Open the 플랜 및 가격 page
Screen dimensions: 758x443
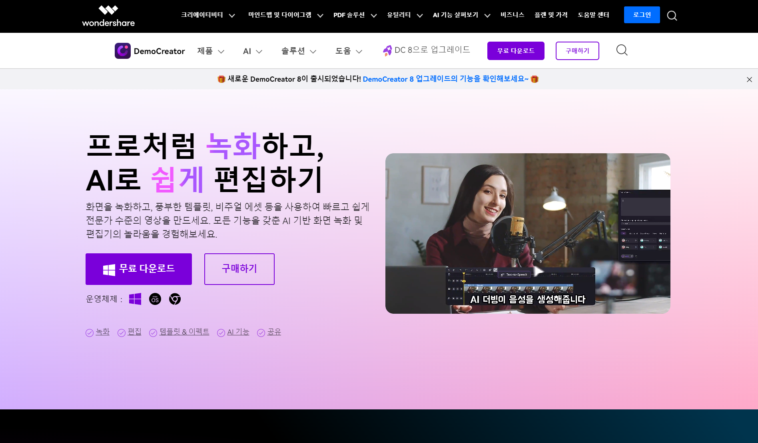click(551, 15)
